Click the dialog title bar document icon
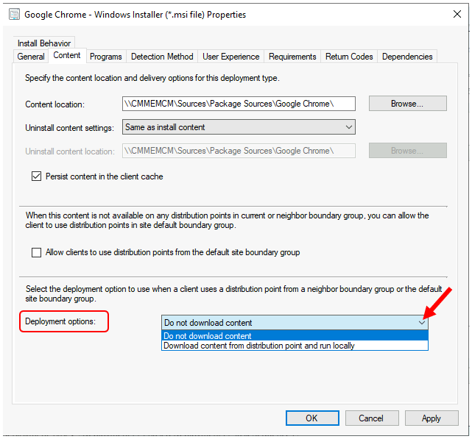 click(14, 14)
